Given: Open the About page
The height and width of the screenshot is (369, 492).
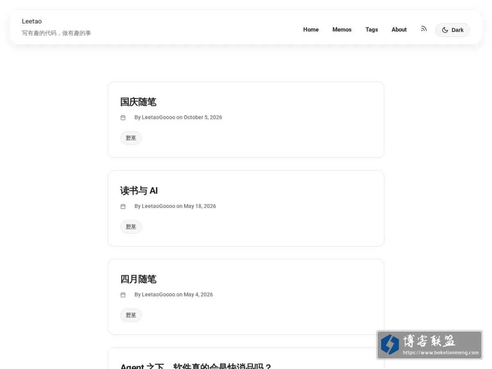Looking at the screenshot, I should (399, 30).
